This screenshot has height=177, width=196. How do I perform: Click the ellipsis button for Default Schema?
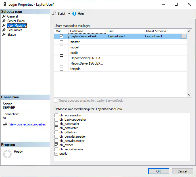coord(184,36)
